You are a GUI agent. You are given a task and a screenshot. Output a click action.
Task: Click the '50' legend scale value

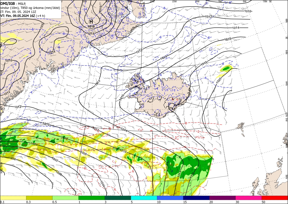264,202
